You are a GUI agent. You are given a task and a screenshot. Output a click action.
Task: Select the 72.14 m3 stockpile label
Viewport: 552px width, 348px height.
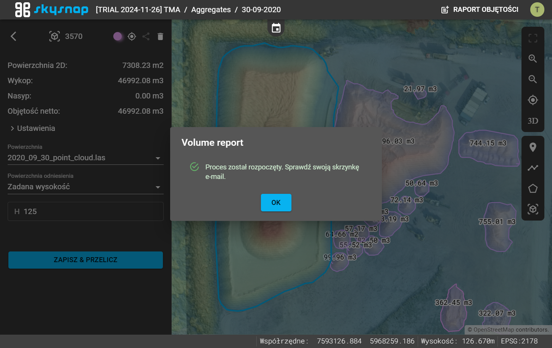pos(407,200)
